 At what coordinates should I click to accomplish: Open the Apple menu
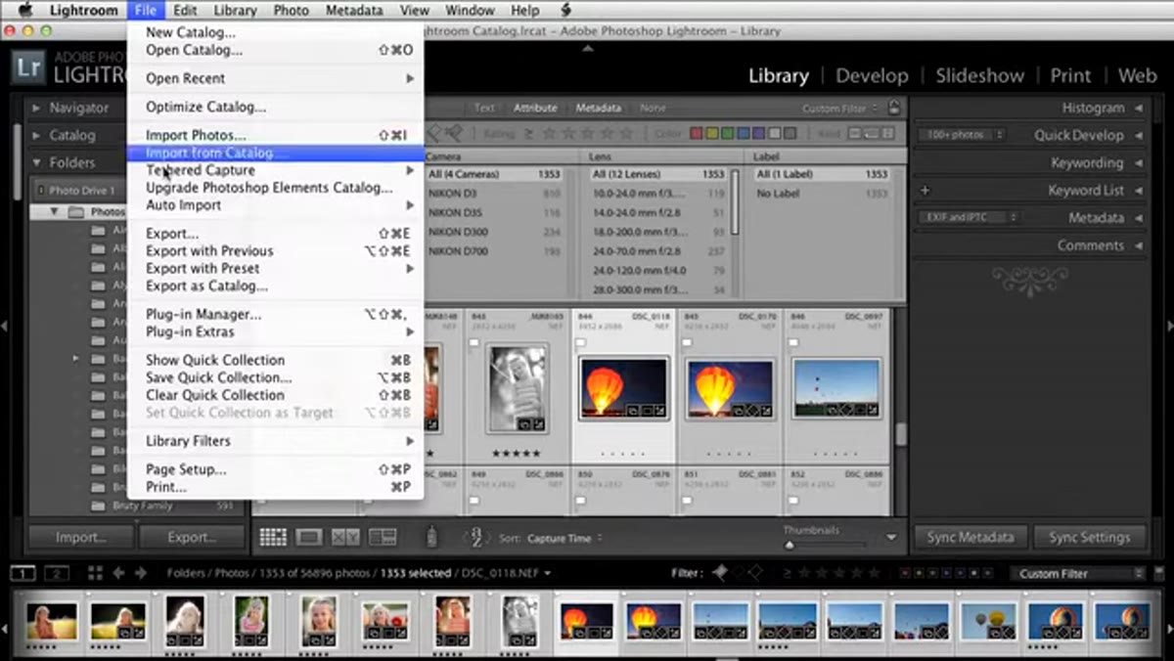[25, 11]
